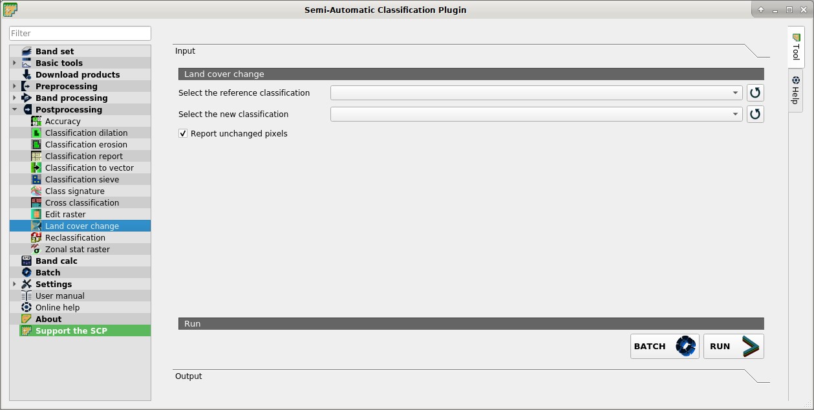Click the Online help icon

tap(27, 307)
